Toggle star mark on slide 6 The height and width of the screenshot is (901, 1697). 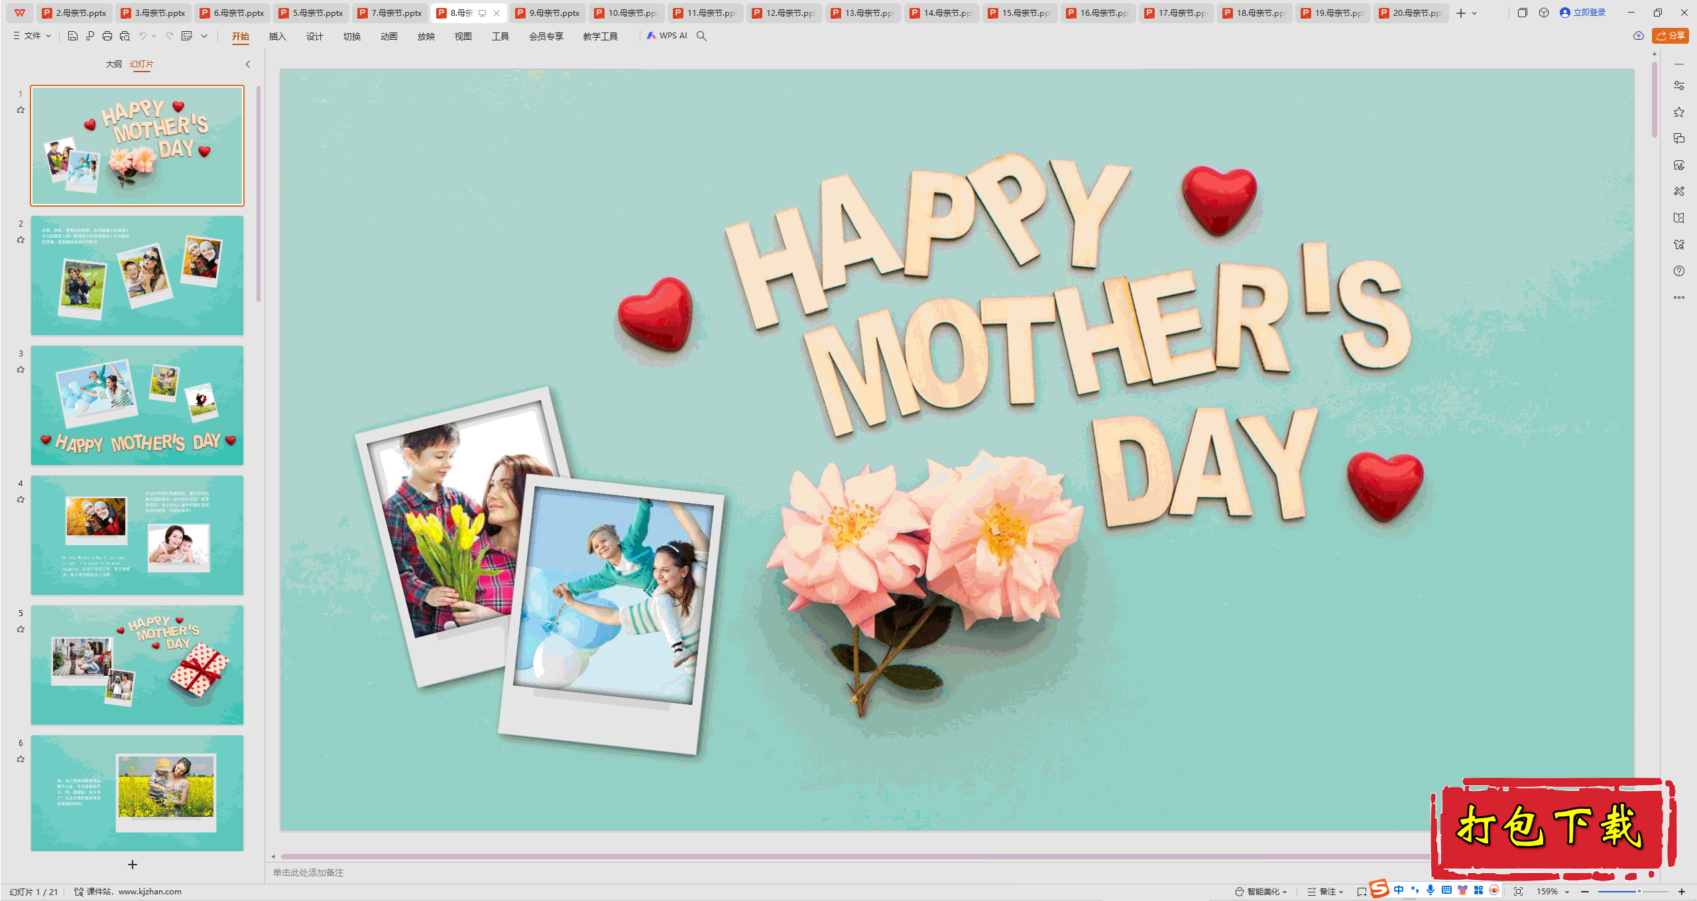tap(21, 759)
